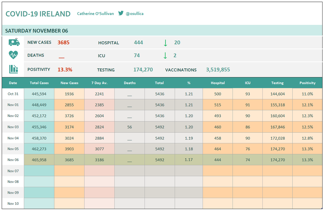
Task: Click hospital cell 500
Action: point(218,94)
